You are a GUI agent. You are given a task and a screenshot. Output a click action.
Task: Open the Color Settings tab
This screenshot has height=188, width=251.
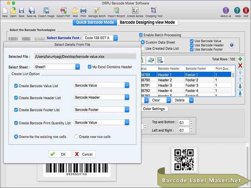coord(155,109)
